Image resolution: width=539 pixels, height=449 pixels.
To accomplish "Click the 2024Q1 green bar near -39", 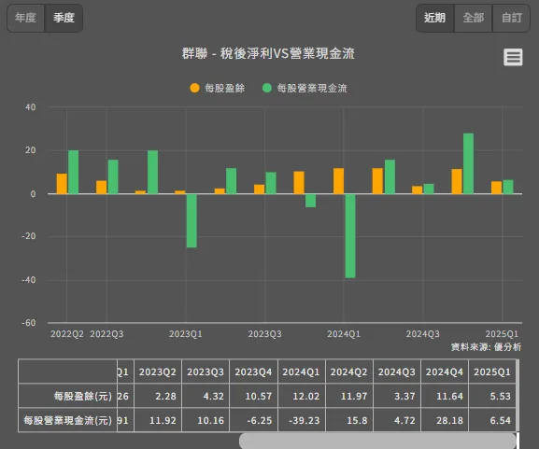I will [350, 236].
